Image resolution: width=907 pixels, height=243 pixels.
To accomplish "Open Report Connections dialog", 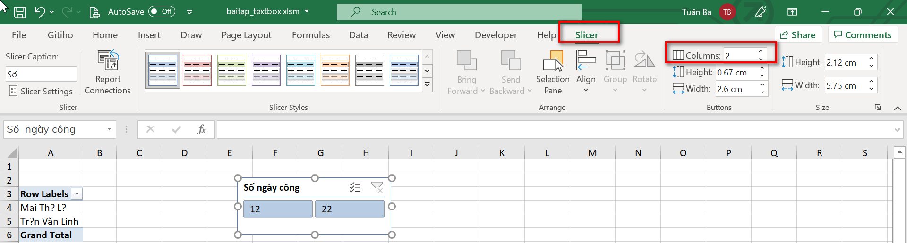I will pos(108,73).
